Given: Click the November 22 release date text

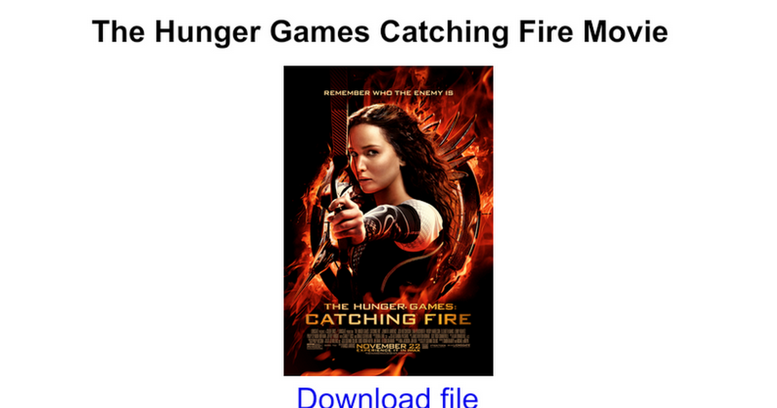Looking at the screenshot, I should 388,346.
